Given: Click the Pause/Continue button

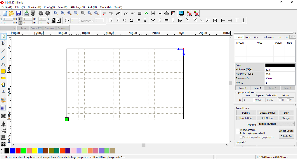Looking at the screenshot, I should (x=267, y=113).
